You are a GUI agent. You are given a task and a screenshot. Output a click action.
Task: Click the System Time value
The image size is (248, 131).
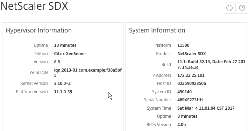[206, 108]
